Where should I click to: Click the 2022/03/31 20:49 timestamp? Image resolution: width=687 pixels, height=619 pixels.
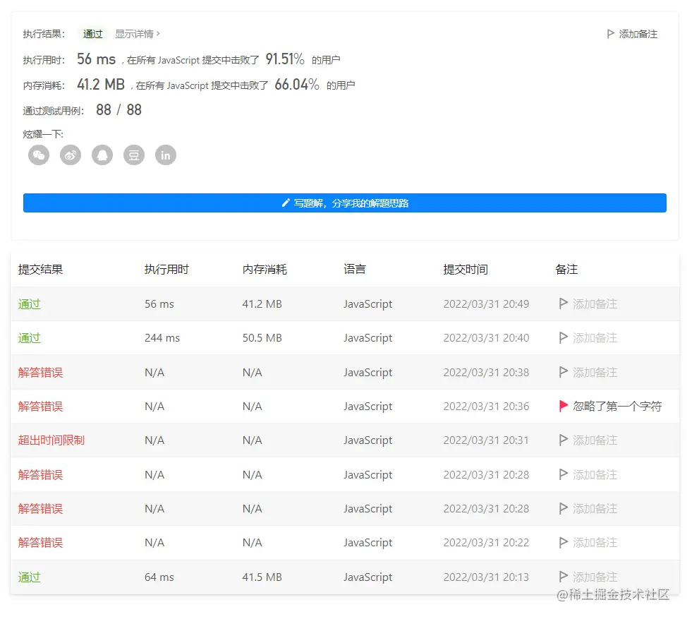tap(486, 304)
